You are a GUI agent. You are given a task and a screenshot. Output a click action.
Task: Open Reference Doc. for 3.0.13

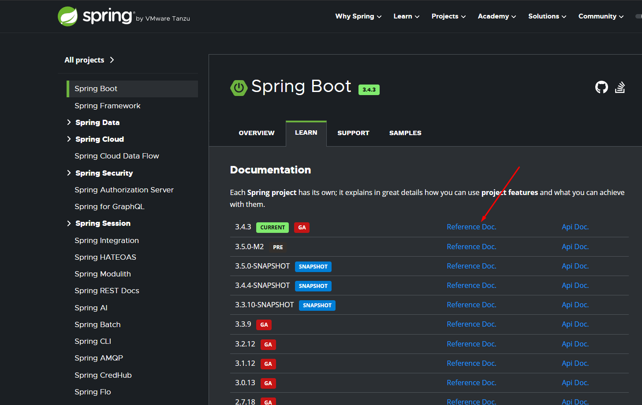point(471,383)
